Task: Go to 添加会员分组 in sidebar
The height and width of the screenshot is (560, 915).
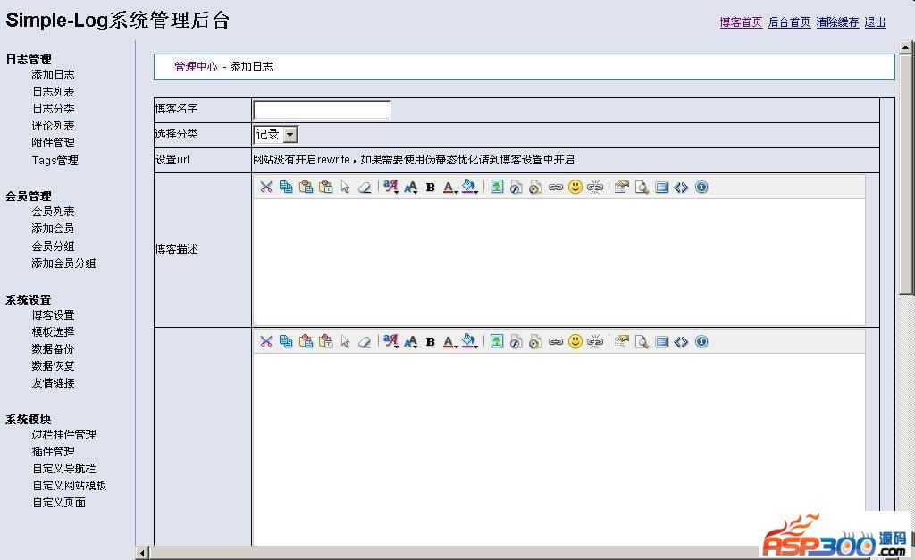Action: point(63,263)
